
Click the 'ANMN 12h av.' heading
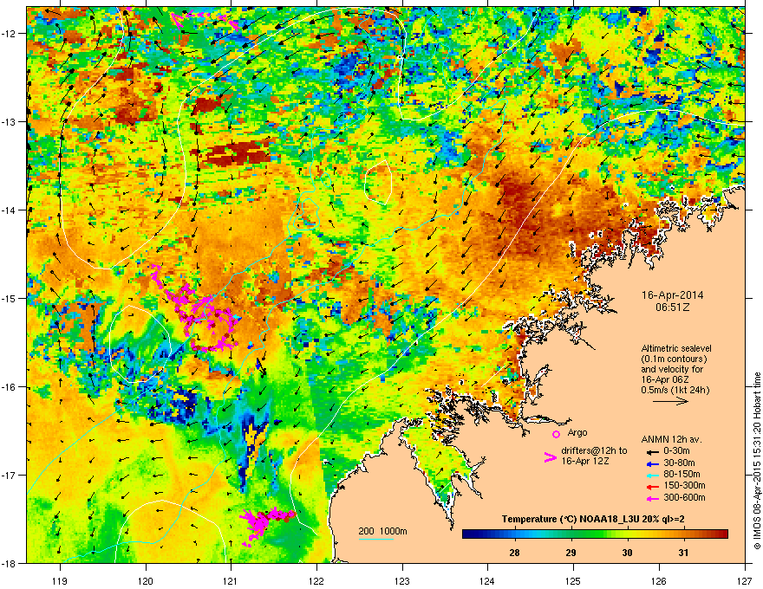point(671,439)
